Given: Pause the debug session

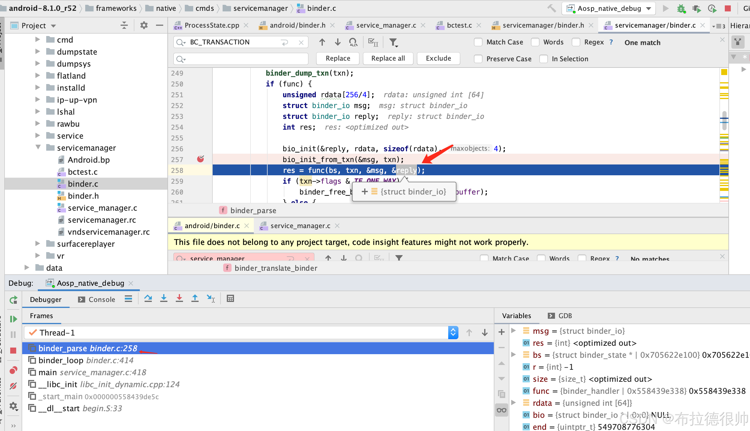Looking at the screenshot, I should 13,334.
